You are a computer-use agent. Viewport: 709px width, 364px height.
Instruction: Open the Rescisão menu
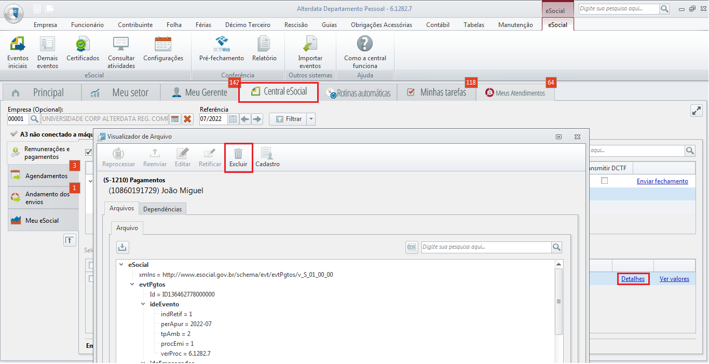[x=296, y=25]
